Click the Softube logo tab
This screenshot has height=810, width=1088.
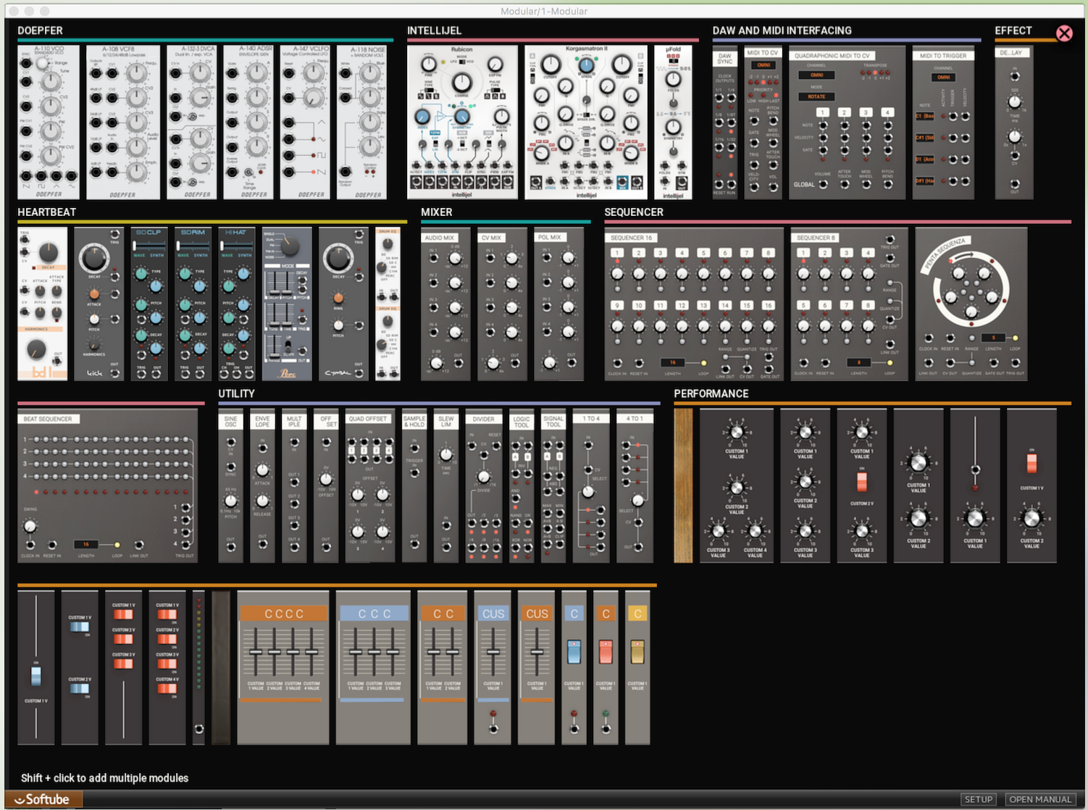click(x=43, y=799)
